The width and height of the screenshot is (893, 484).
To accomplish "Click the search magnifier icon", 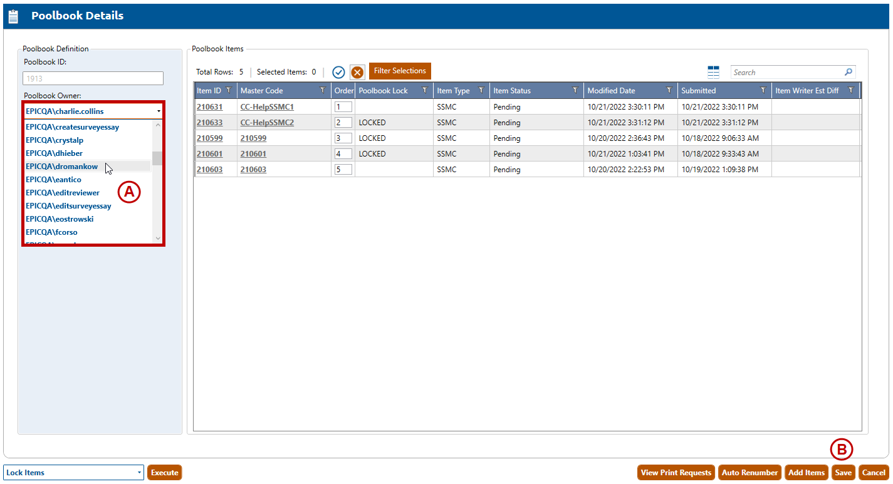I will (849, 72).
